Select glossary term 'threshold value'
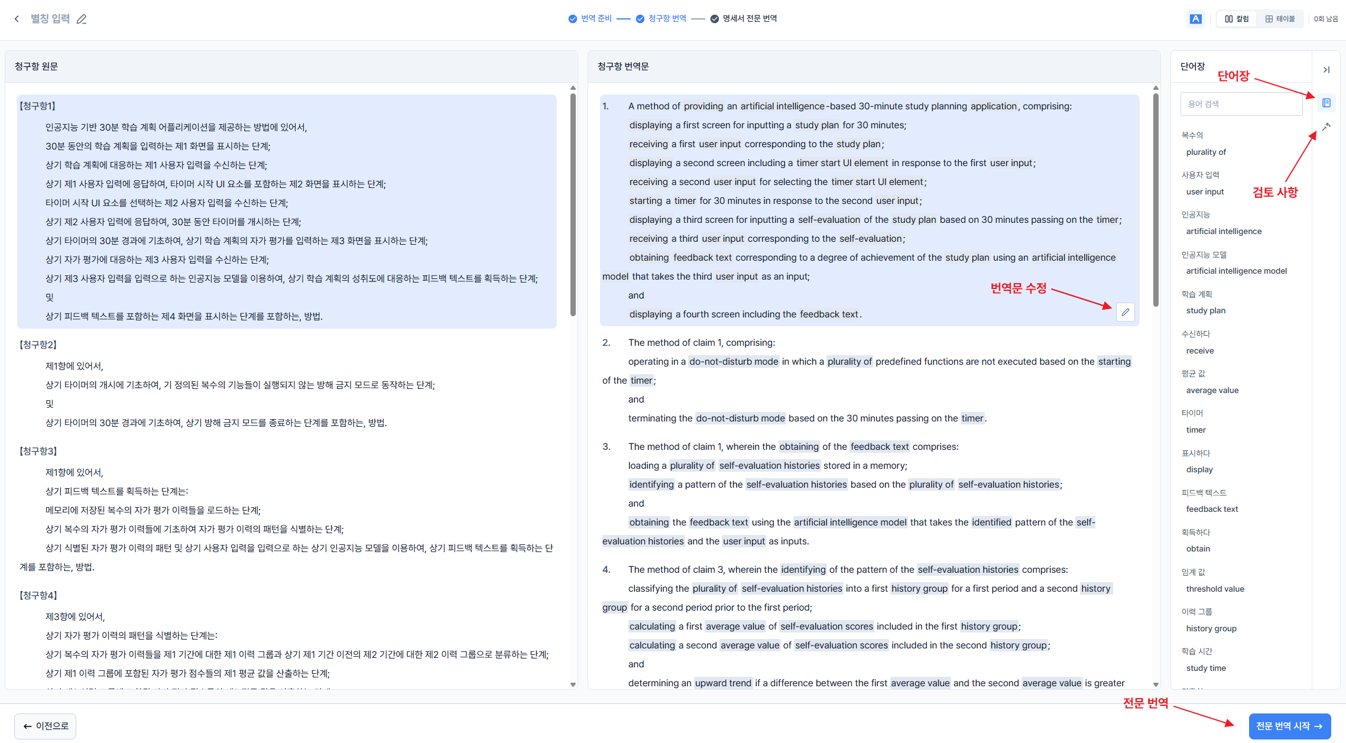 pos(1215,589)
